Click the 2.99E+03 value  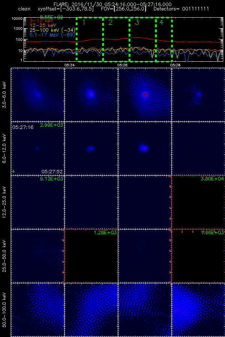click(x=51, y=125)
